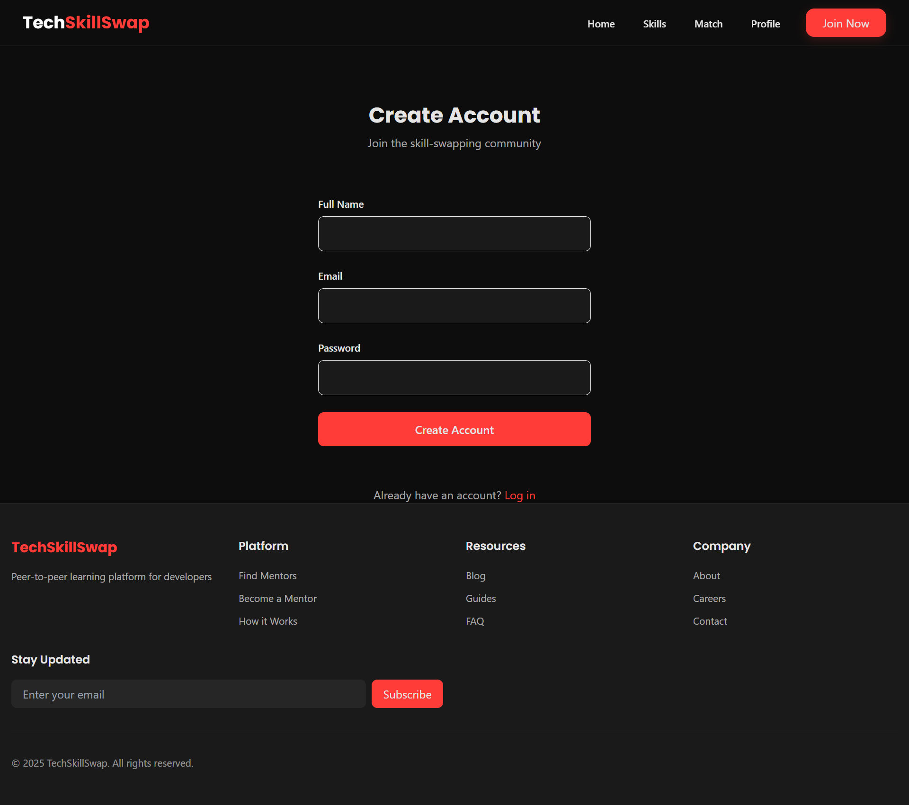Open Find Mentors footer link

tap(267, 576)
